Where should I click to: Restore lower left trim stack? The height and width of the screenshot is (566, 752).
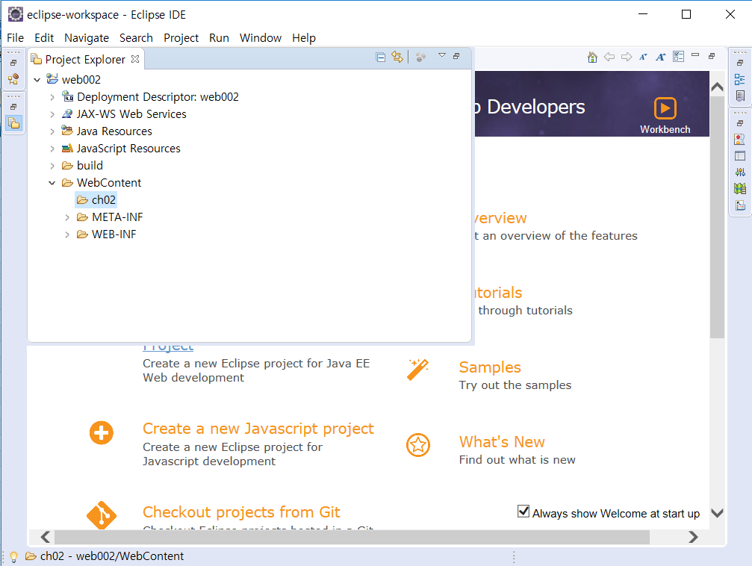[13, 107]
